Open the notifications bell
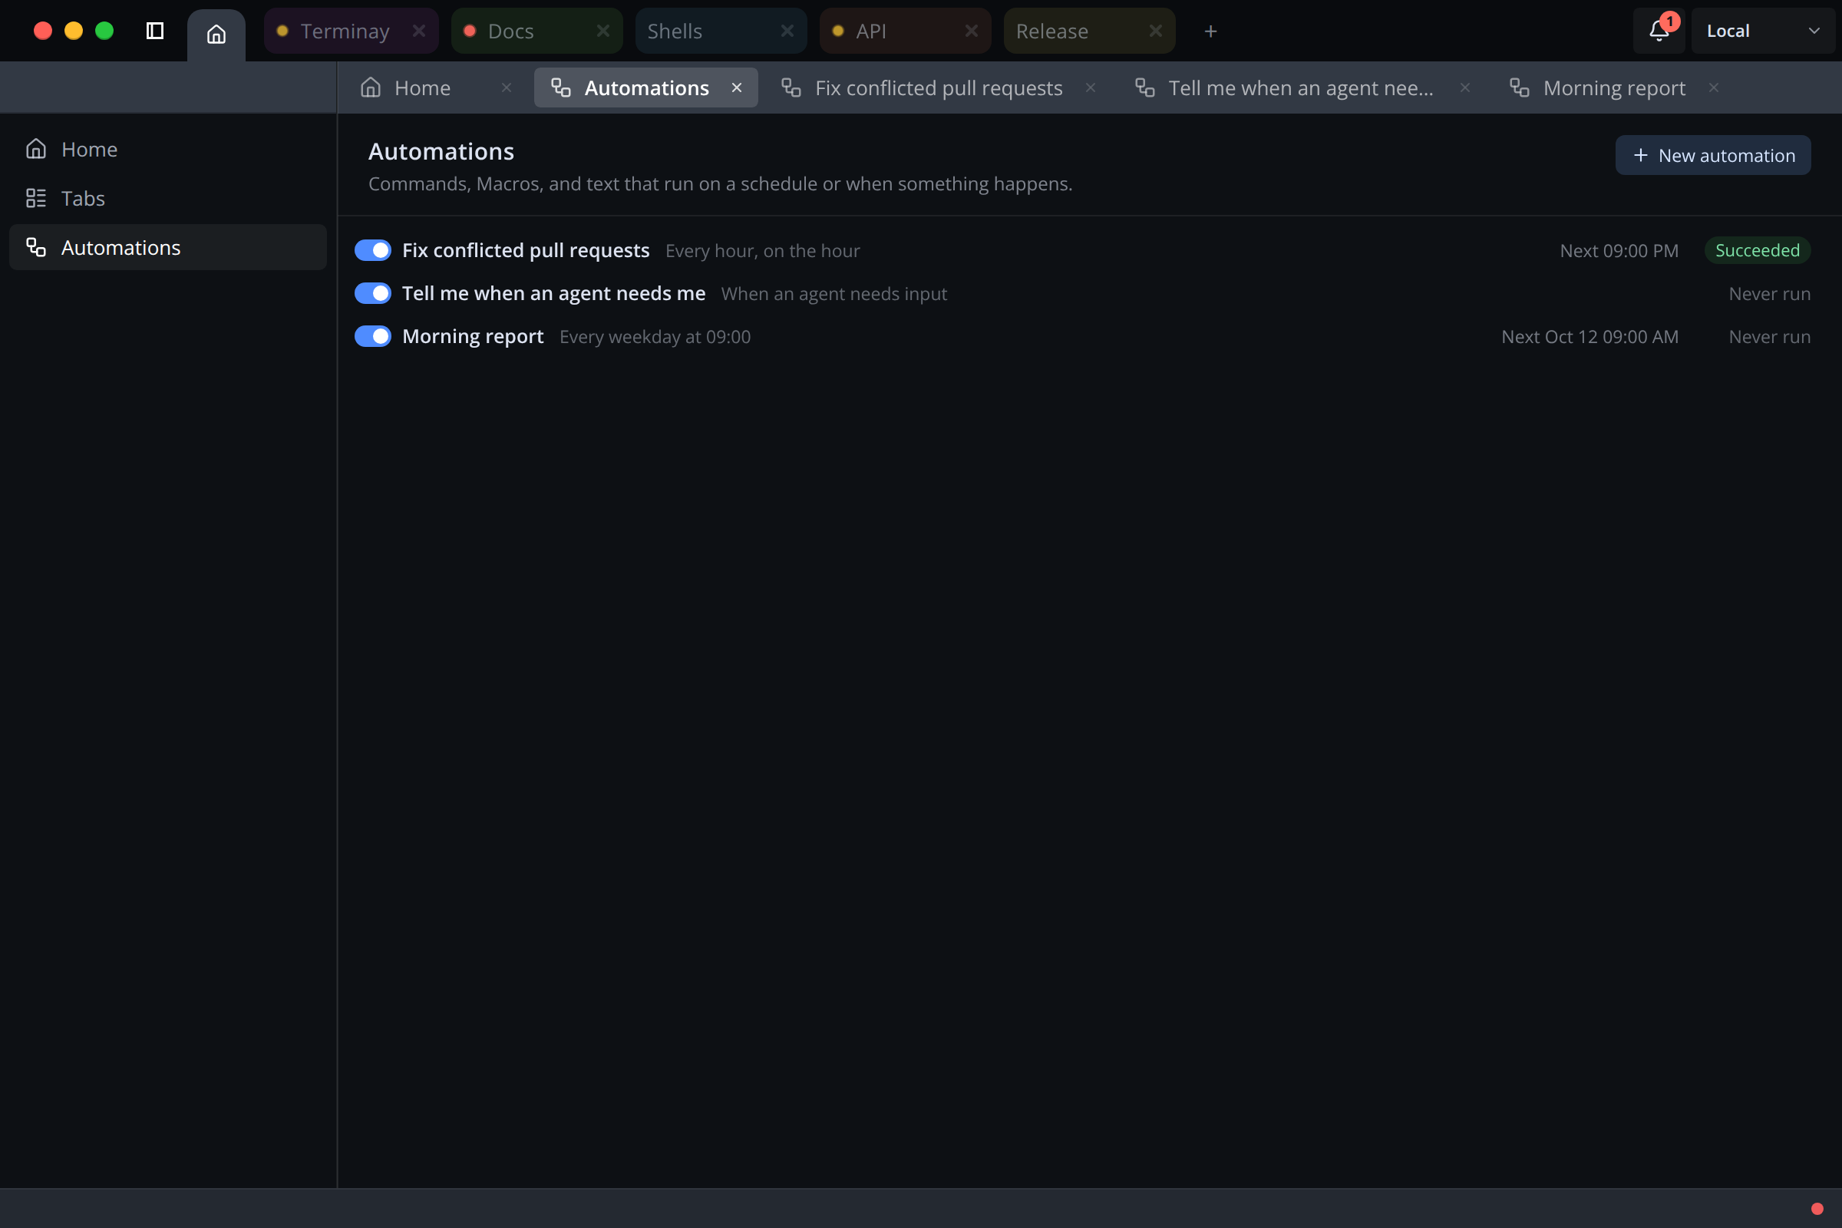Viewport: 1842px width, 1228px height. (1659, 31)
